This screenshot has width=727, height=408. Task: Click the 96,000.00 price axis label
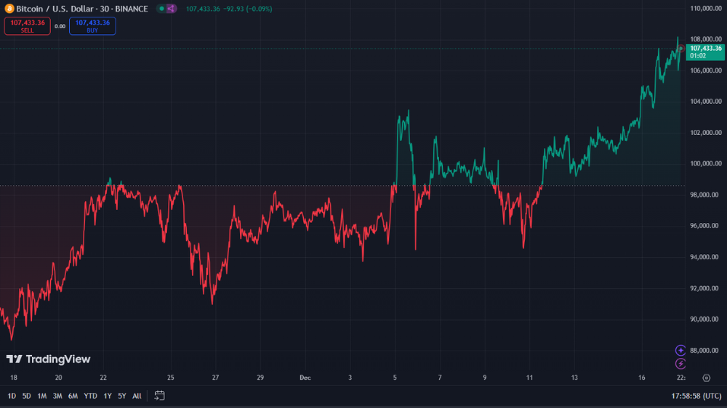[x=706, y=226]
